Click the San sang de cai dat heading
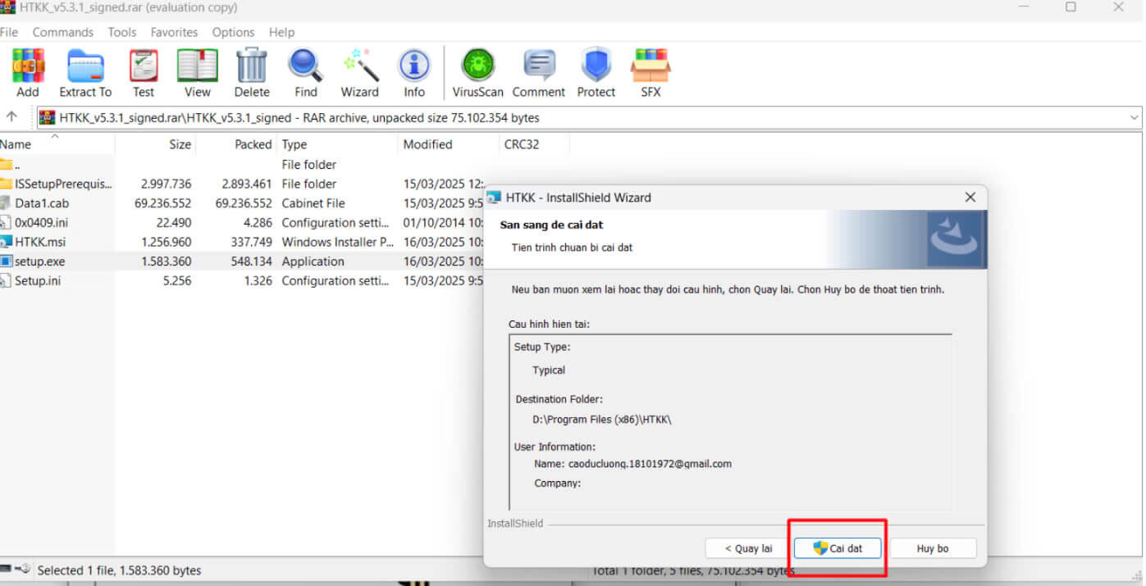This screenshot has width=1146, height=586. click(551, 225)
